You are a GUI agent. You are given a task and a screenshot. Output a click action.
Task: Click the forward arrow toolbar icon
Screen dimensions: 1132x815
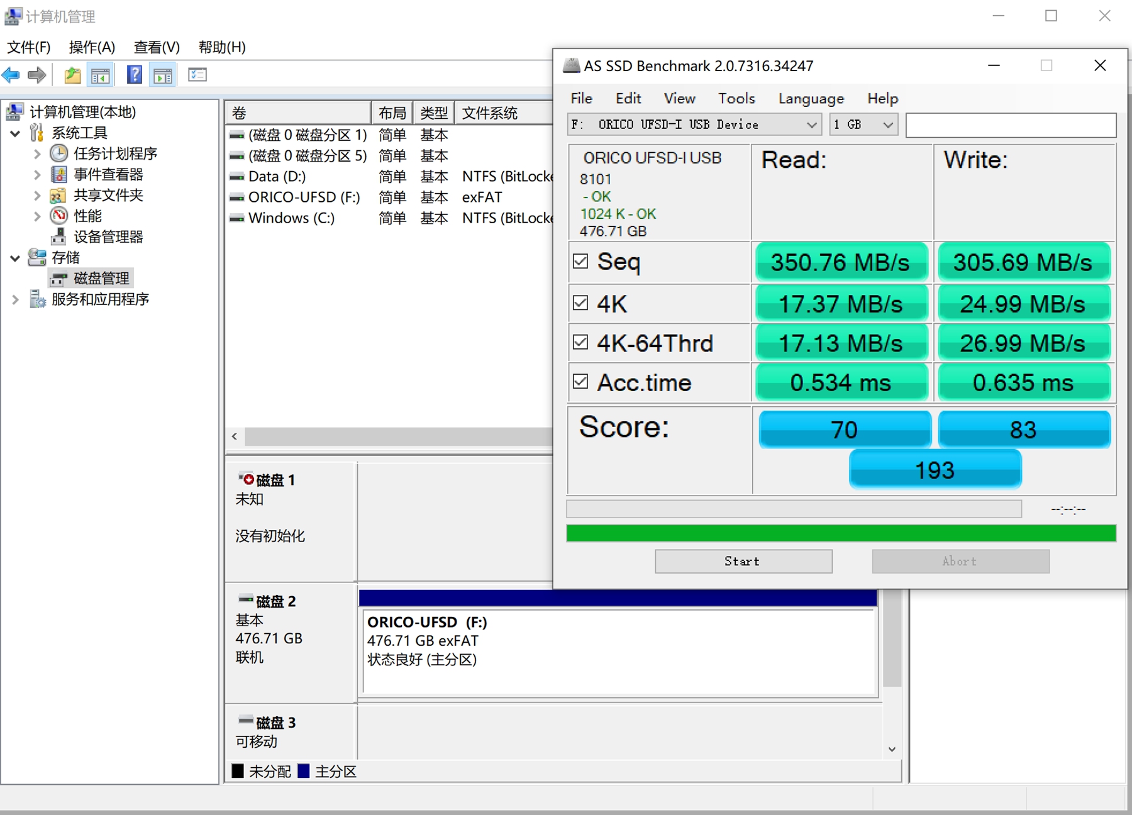(x=37, y=75)
